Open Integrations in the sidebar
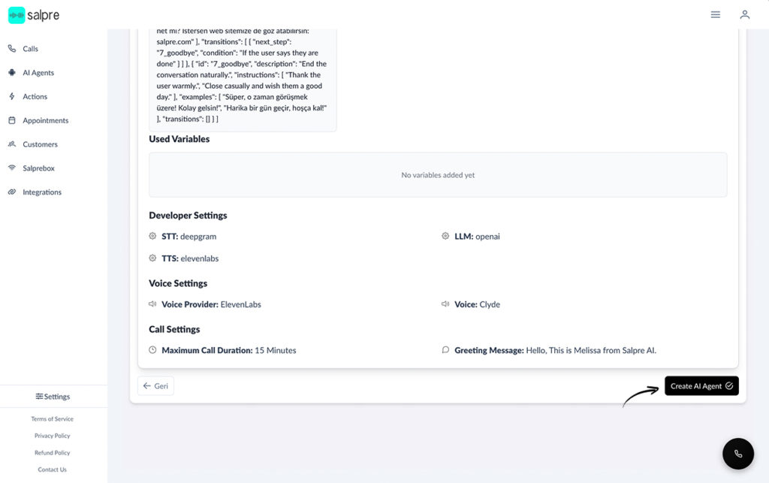The width and height of the screenshot is (769, 483). pyautogui.click(x=42, y=192)
